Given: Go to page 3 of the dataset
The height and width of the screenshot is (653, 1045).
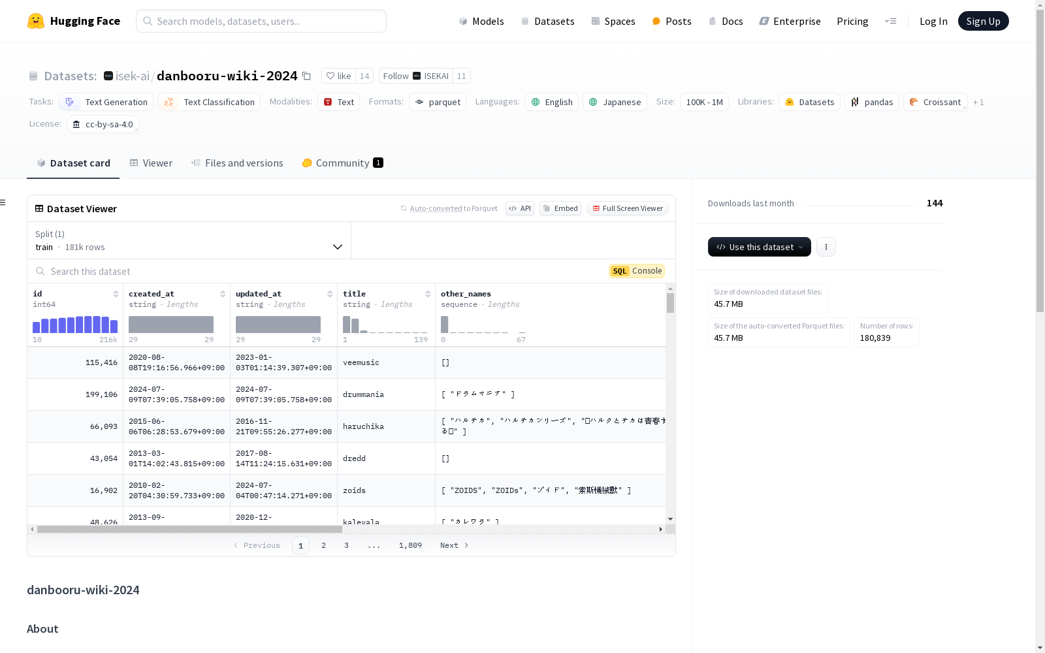Looking at the screenshot, I should click(x=346, y=545).
